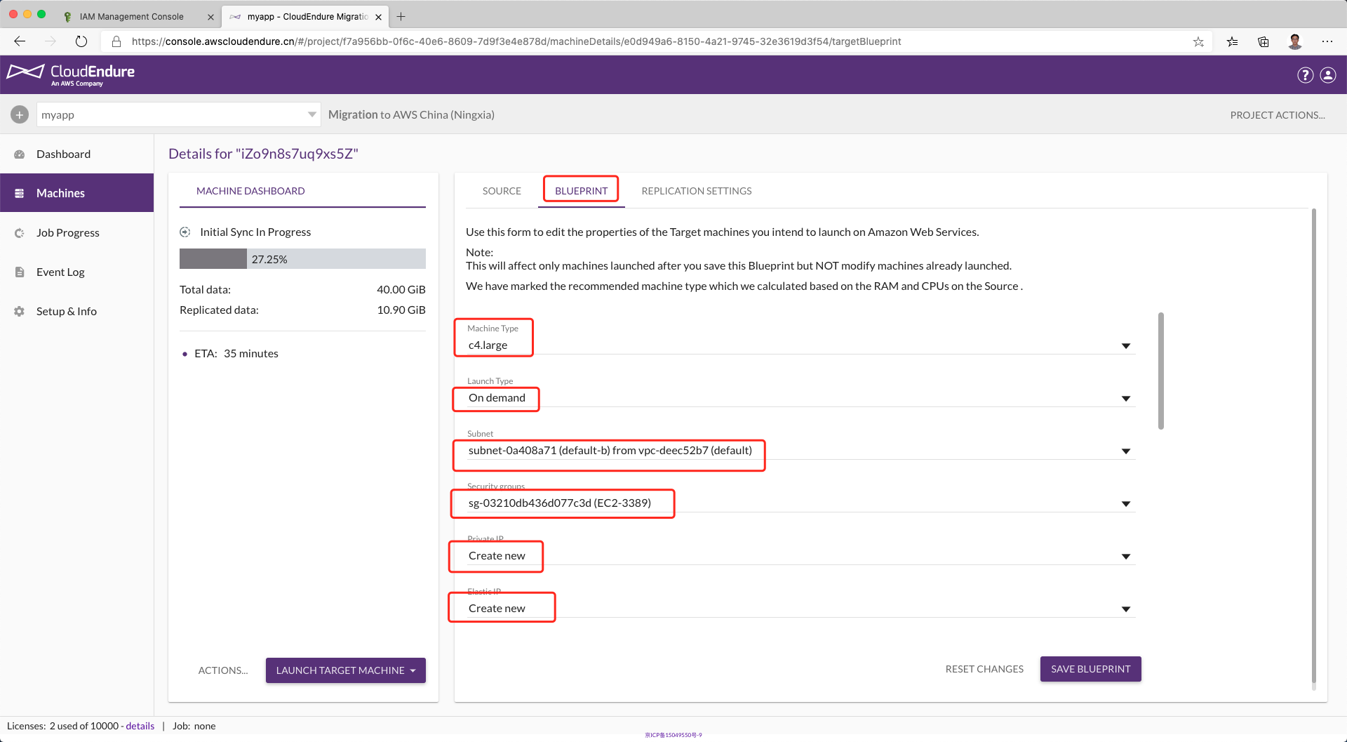The height and width of the screenshot is (742, 1347).
Task: Open Event Log page
Action: pos(60,272)
